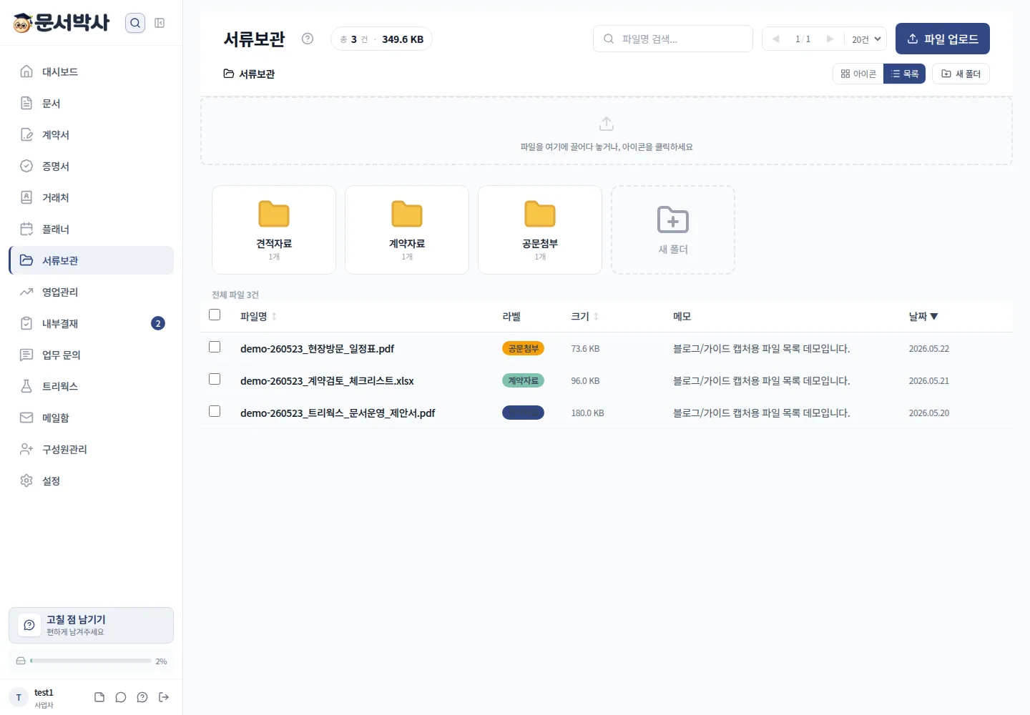Go to previous page arrow
Screen dimensions: 1030x715
776,39
